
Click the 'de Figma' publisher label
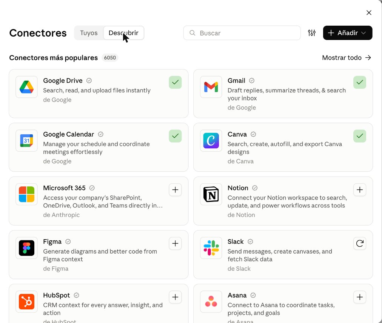tap(56, 268)
